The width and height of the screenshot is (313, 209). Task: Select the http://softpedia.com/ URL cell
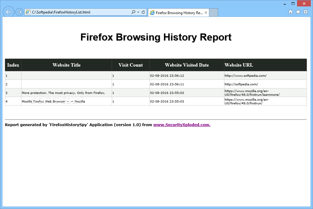265,84
